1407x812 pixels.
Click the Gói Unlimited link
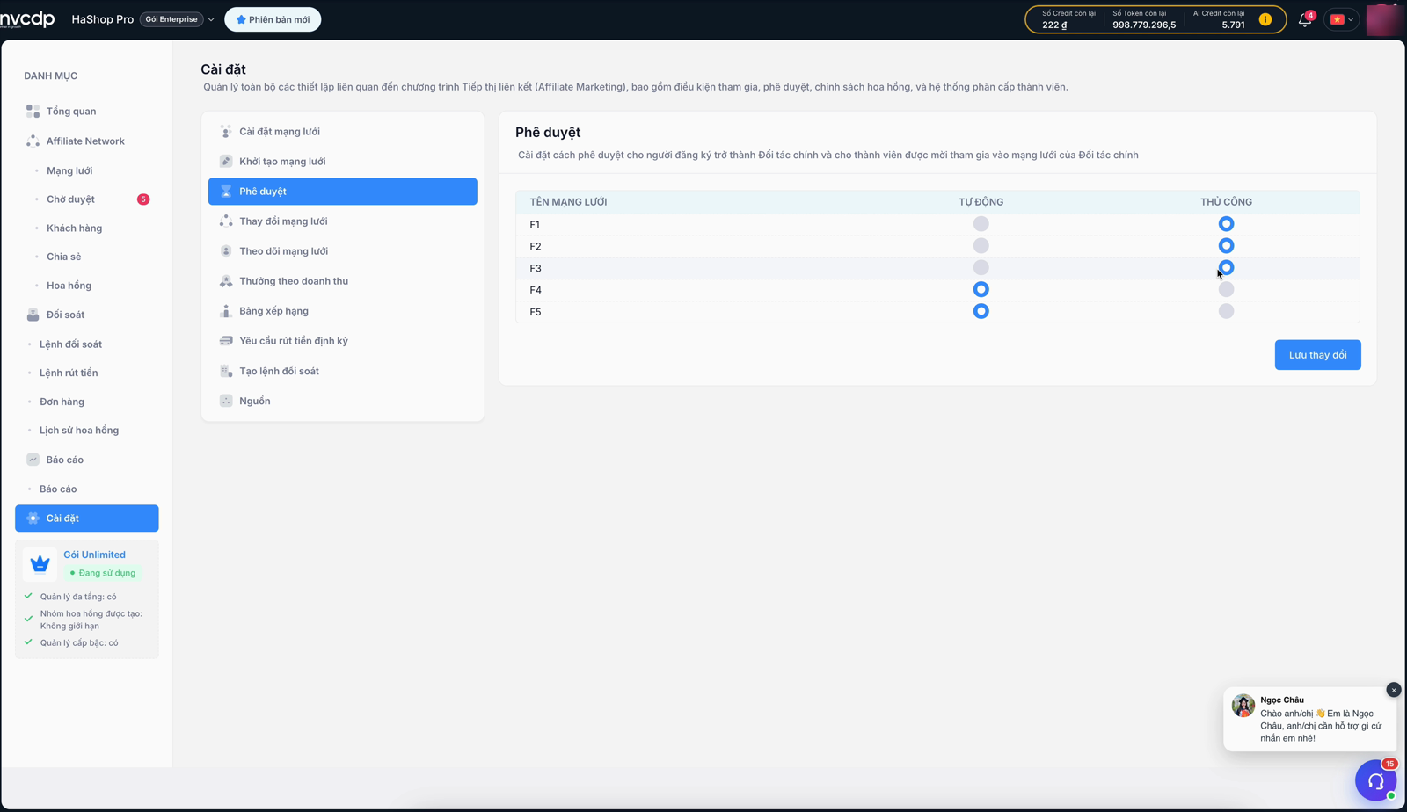click(94, 555)
